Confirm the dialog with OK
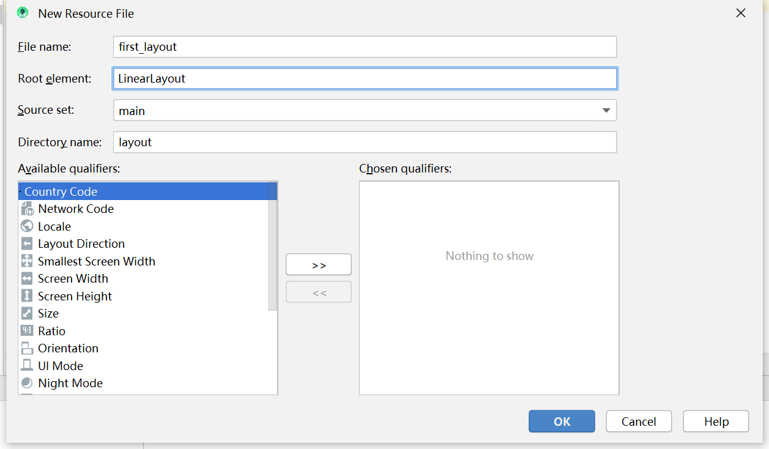Screen dimensions: 769x449 pos(562,421)
